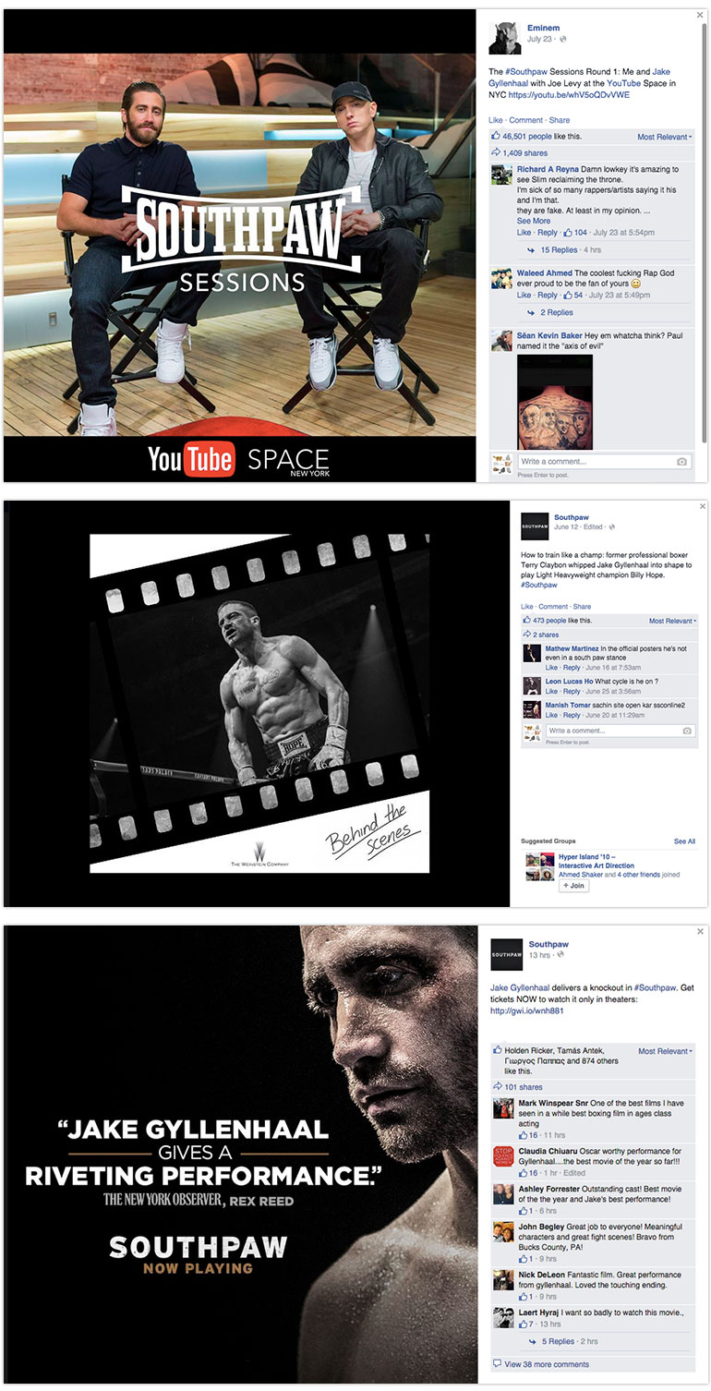Open Ahmed Shaker's profile under Suggested Groups
The image size is (711, 1391).
tap(582, 874)
